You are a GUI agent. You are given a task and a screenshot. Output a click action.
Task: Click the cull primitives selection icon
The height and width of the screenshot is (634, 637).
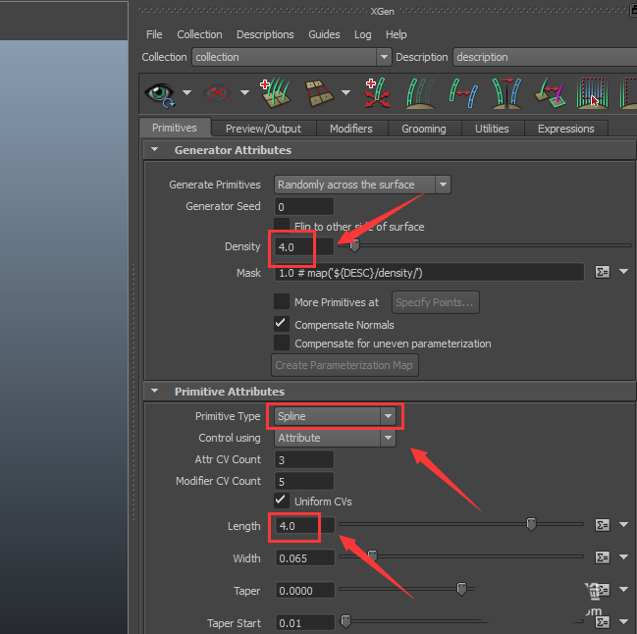pyautogui.click(x=592, y=93)
